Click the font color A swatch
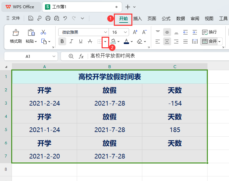The height and width of the screenshot is (181, 229). point(126,41)
